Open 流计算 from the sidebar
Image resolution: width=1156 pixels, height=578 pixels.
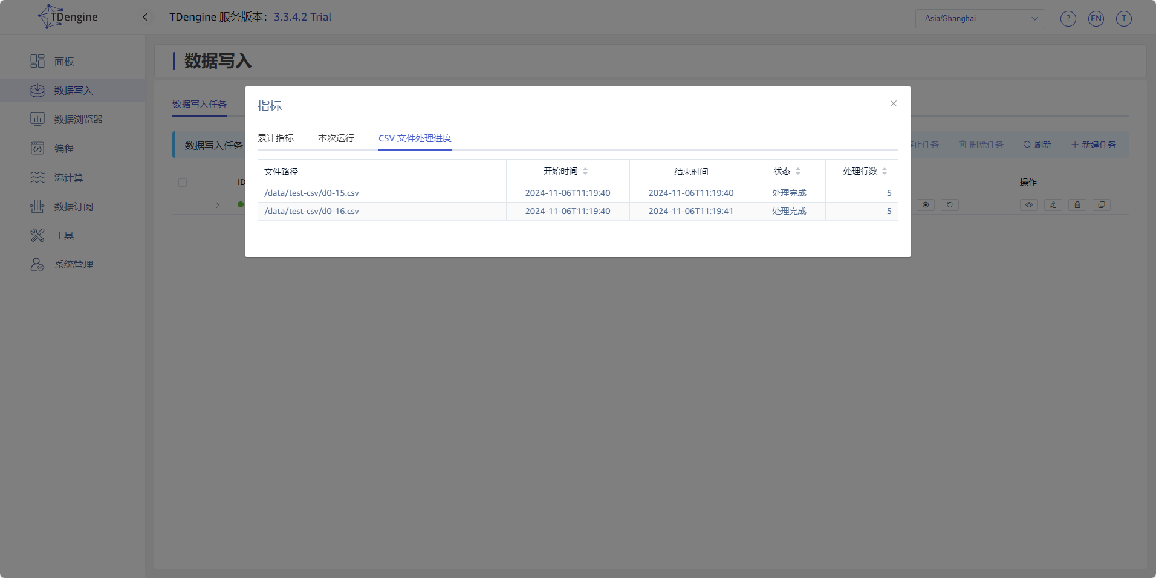click(68, 178)
